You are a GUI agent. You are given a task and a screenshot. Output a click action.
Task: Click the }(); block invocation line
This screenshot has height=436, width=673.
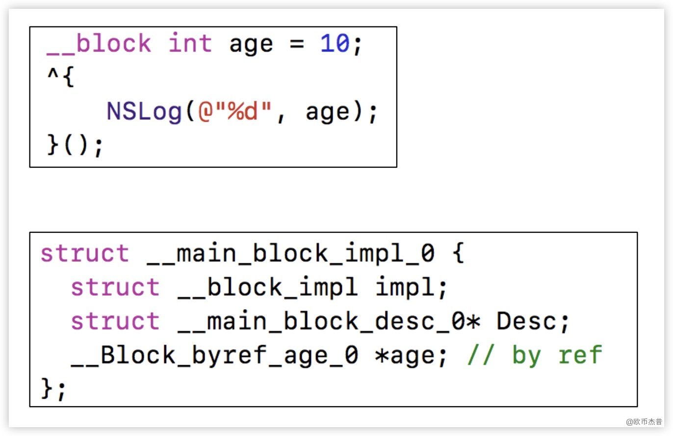[x=75, y=146]
